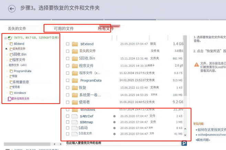Click the orange warning triangle icon
The width and height of the screenshot is (226, 150).
point(196,65)
